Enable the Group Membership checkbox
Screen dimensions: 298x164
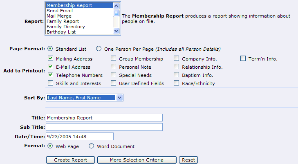click(x=113, y=59)
